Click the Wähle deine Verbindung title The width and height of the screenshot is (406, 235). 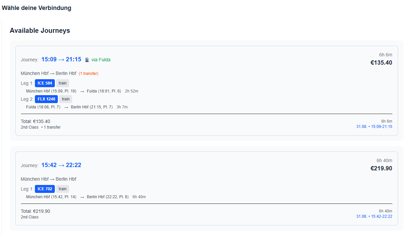pyautogui.click(x=37, y=8)
